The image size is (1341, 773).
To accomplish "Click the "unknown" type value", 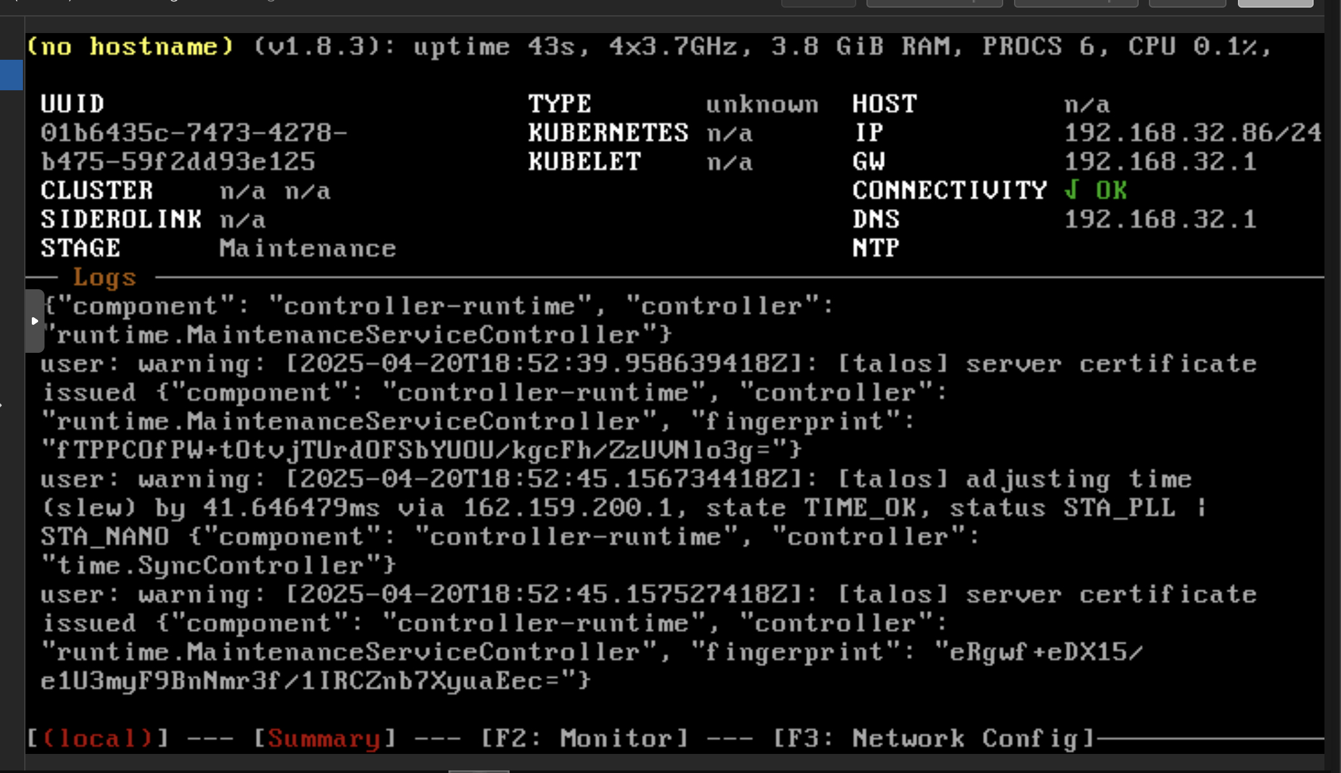I will point(762,104).
